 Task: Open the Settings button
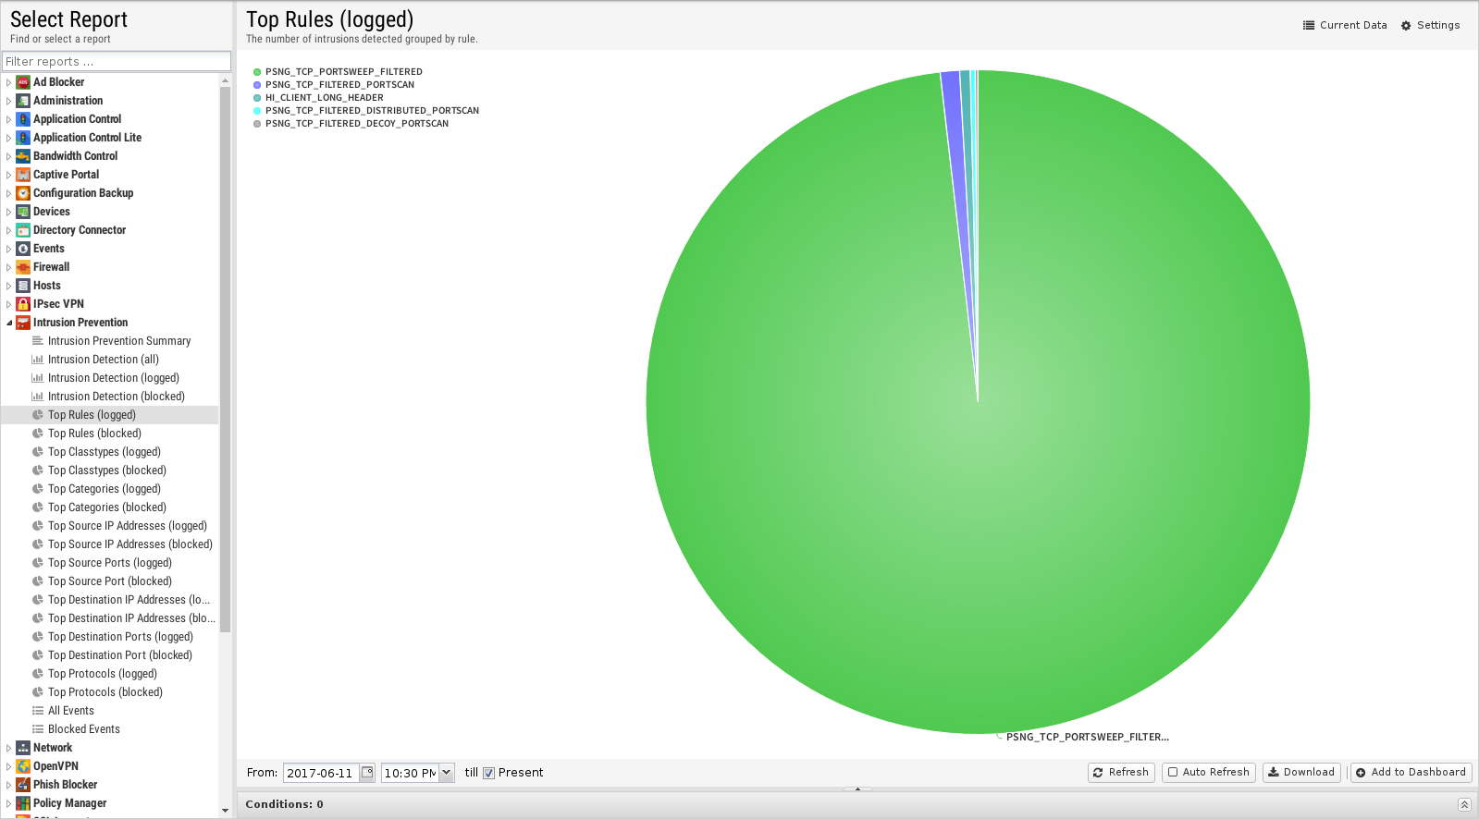[x=1431, y=25]
